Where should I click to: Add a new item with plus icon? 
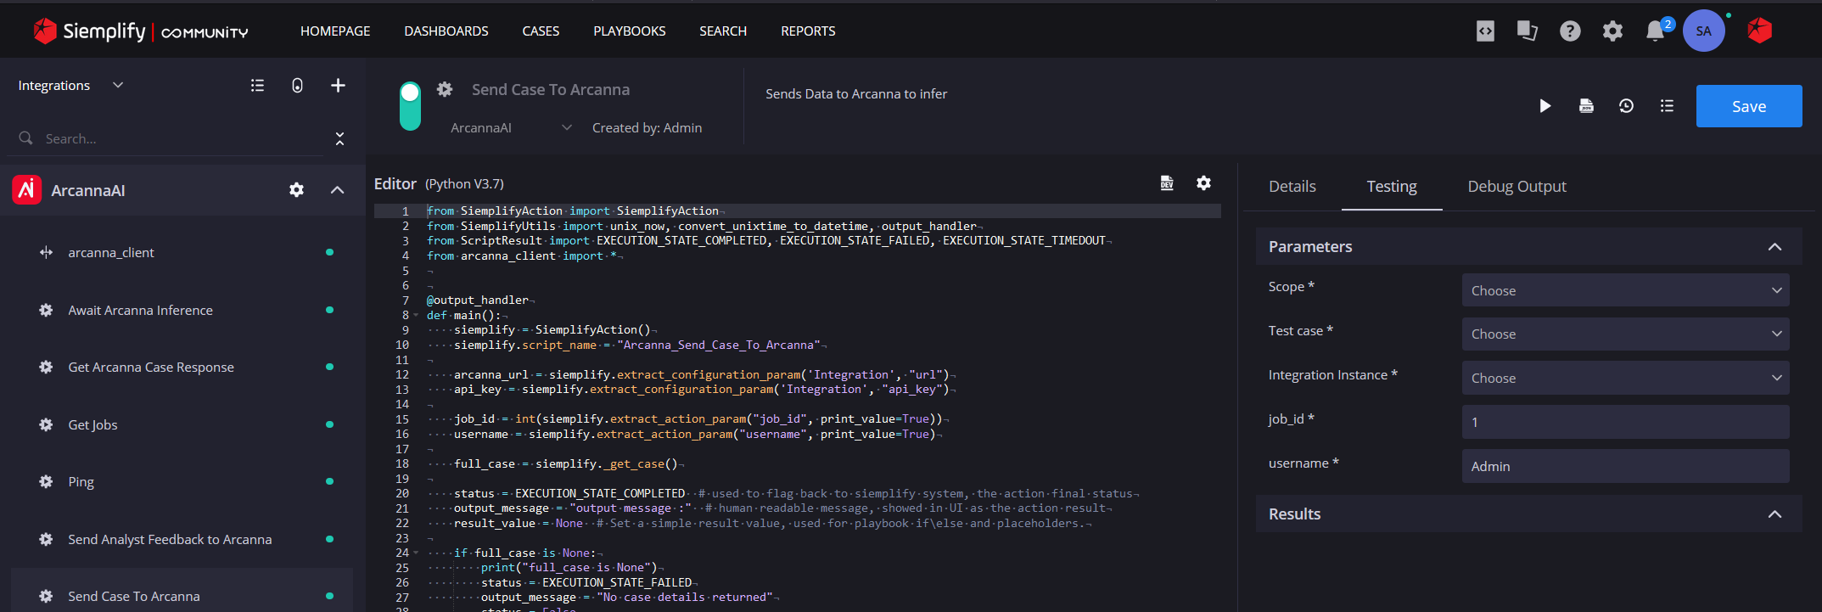(x=338, y=86)
